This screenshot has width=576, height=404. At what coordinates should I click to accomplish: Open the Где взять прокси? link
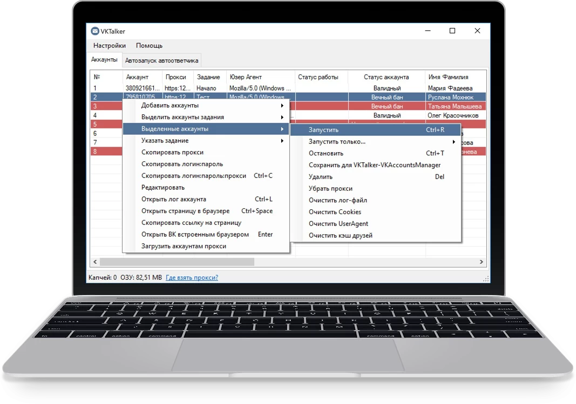click(x=192, y=278)
